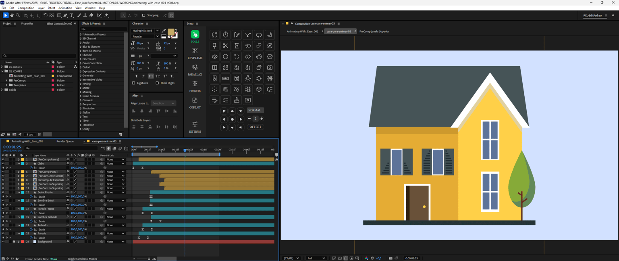Enable the Hindi Digits checkbox
Screen dimensions: 619x261
[157, 83]
